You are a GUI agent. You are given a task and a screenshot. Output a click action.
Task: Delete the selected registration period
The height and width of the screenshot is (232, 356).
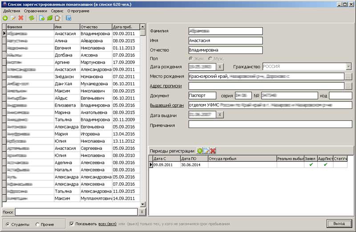point(213,151)
